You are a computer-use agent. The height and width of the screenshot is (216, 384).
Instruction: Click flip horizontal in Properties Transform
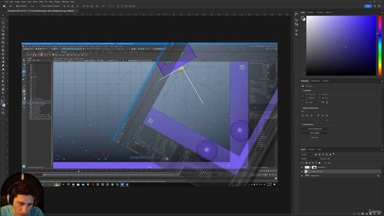323,103
